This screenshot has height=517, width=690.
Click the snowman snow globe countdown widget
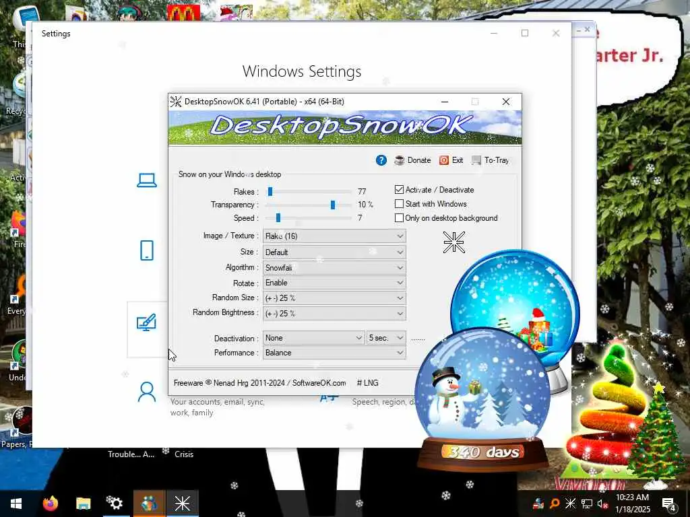(482, 398)
